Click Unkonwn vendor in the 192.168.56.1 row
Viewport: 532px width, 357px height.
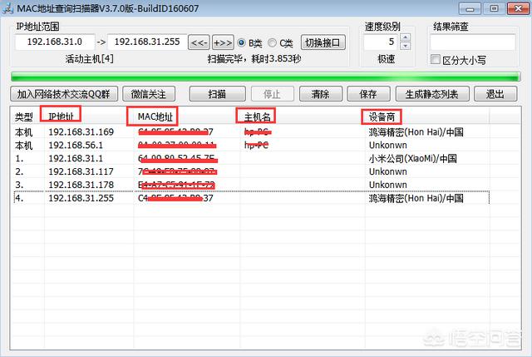[388, 145]
